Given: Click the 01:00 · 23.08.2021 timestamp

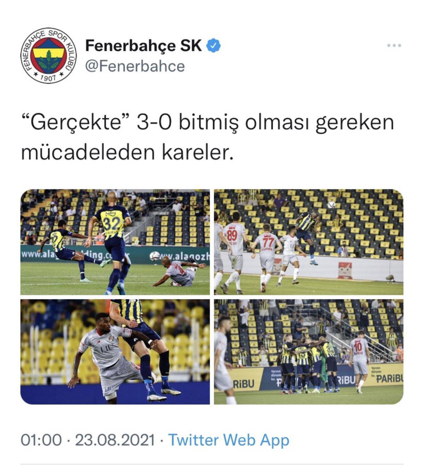Looking at the screenshot, I should click(x=88, y=440).
